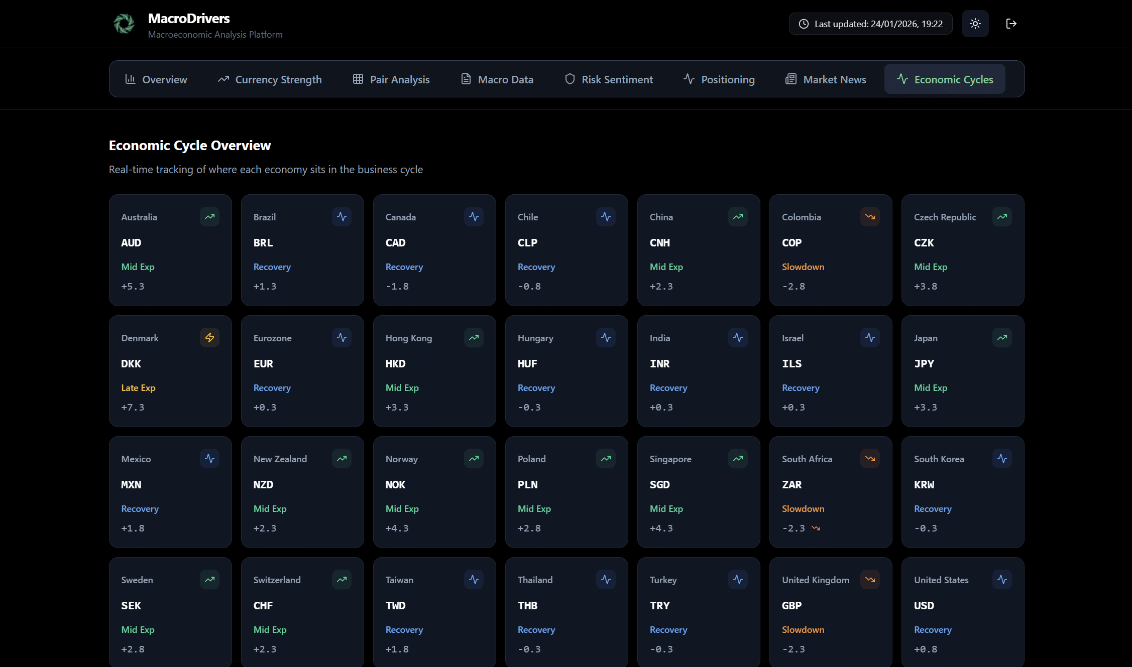
Task: Open the Risk Sentiment tab
Action: click(609, 79)
